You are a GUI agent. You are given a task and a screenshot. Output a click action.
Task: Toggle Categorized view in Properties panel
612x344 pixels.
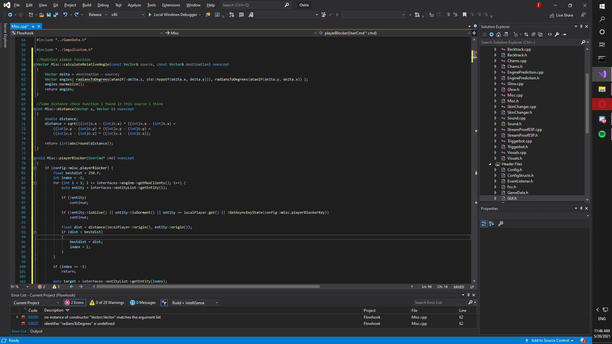point(484,224)
